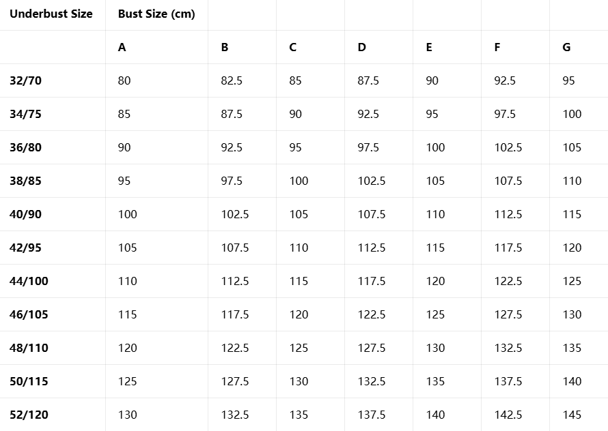Click the cup G column header
Screen dimensions: 608x431
tap(566, 48)
